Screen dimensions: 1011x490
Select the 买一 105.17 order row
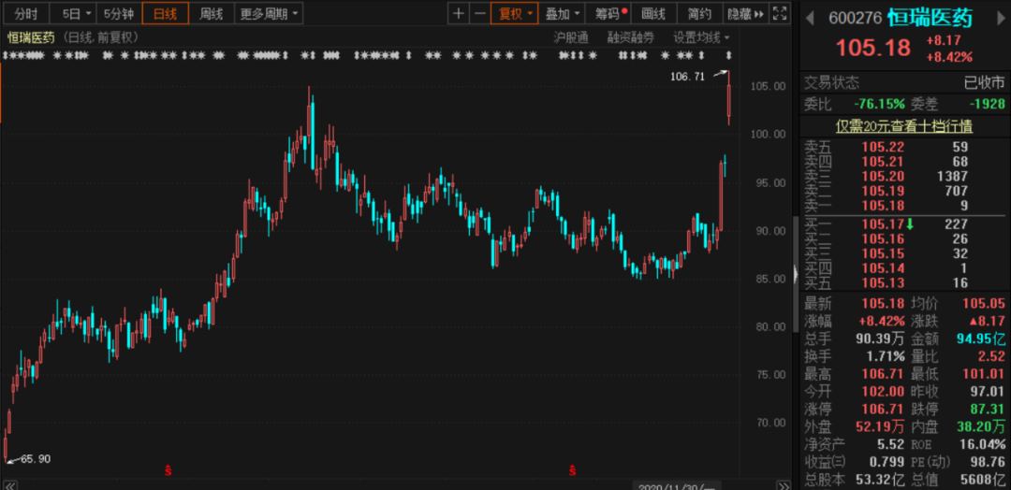point(904,224)
